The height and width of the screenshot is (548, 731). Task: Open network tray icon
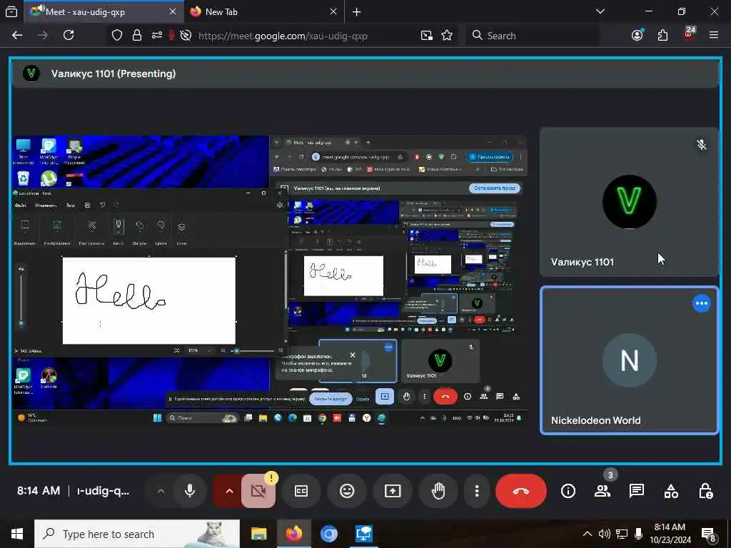(622, 534)
